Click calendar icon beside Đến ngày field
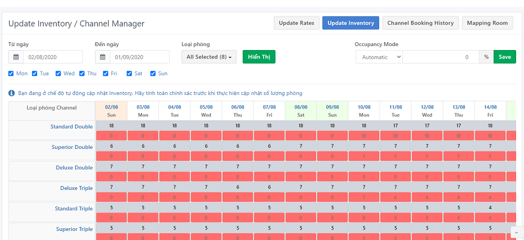524x240 pixels. click(x=103, y=57)
